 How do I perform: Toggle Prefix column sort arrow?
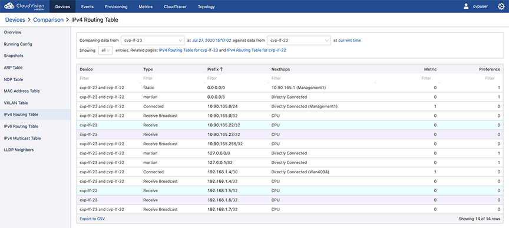(222, 69)
